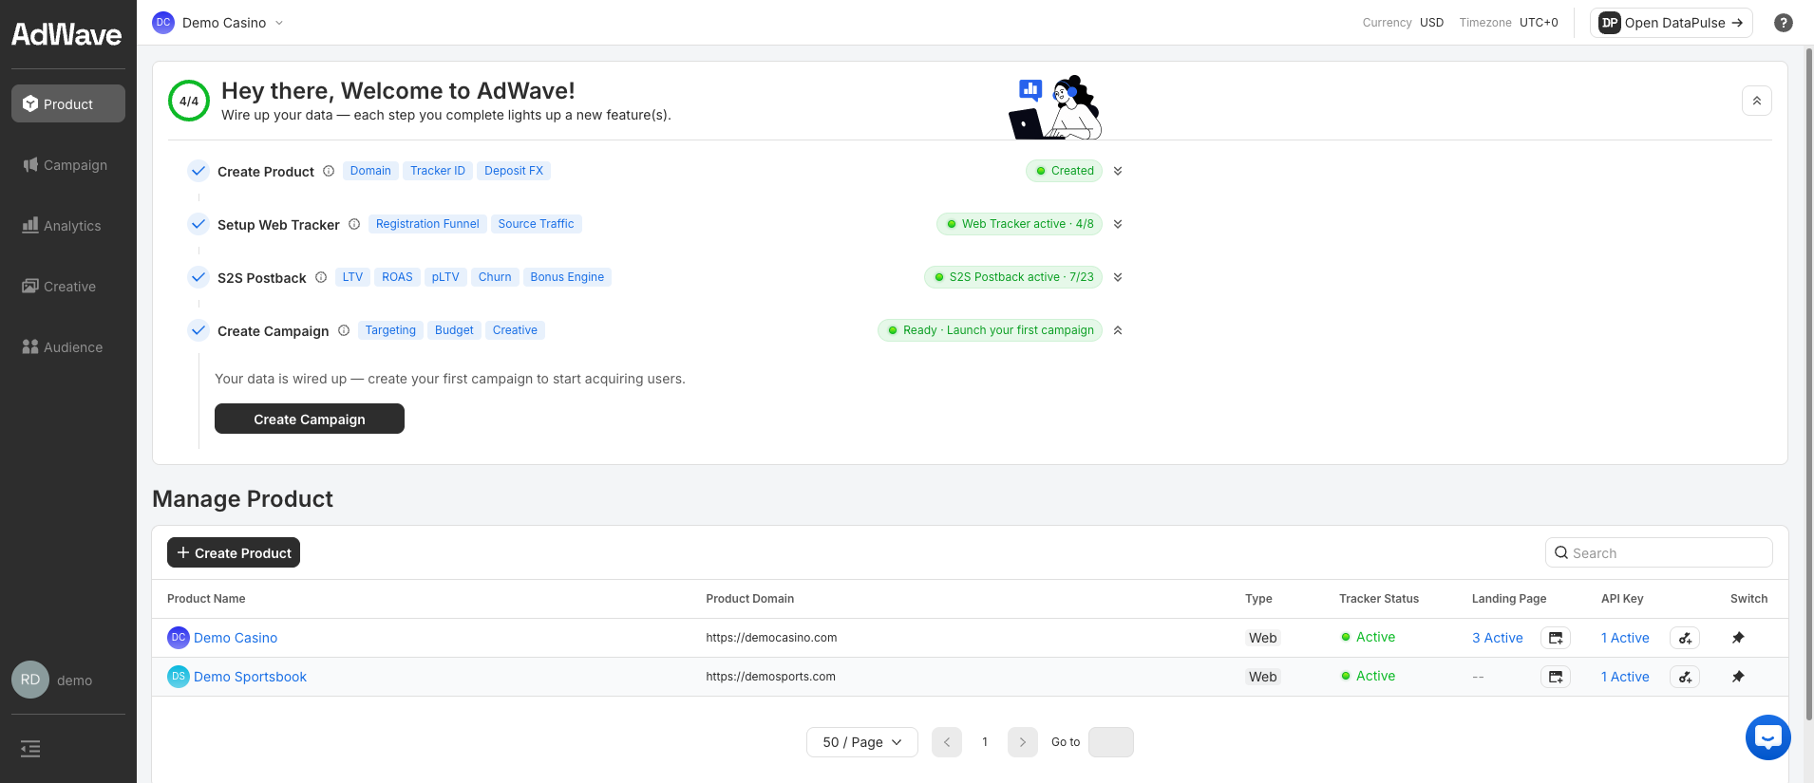
Task: Click the key icon in Demo Sportsbook row
Action: click(1685, 677)
